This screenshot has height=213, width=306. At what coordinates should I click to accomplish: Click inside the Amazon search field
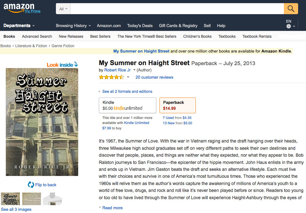(x=177, y=9)
